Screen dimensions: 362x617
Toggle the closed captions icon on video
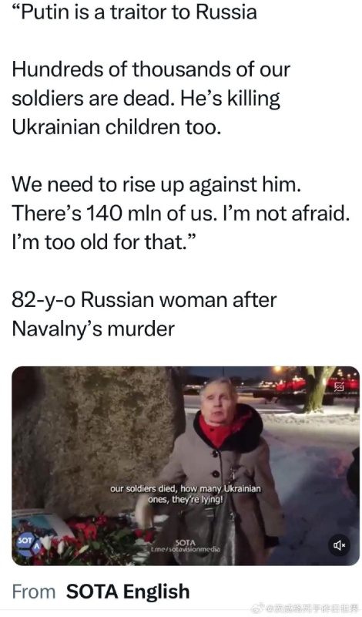339,387
